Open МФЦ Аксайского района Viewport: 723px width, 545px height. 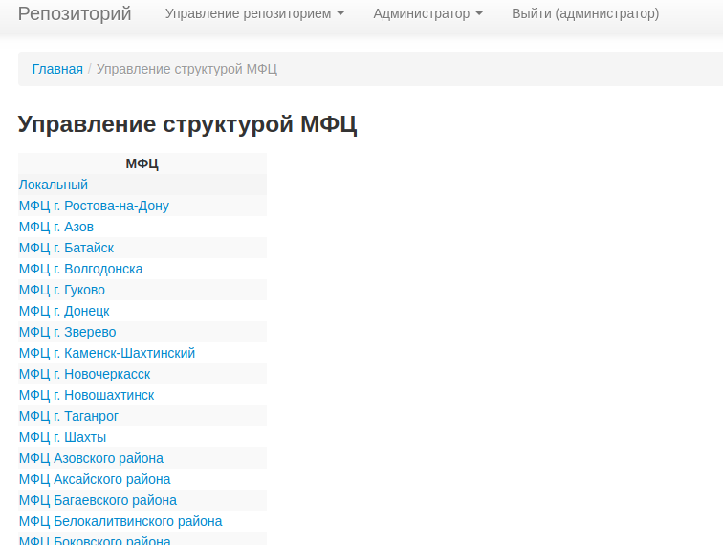coord(95,479)
